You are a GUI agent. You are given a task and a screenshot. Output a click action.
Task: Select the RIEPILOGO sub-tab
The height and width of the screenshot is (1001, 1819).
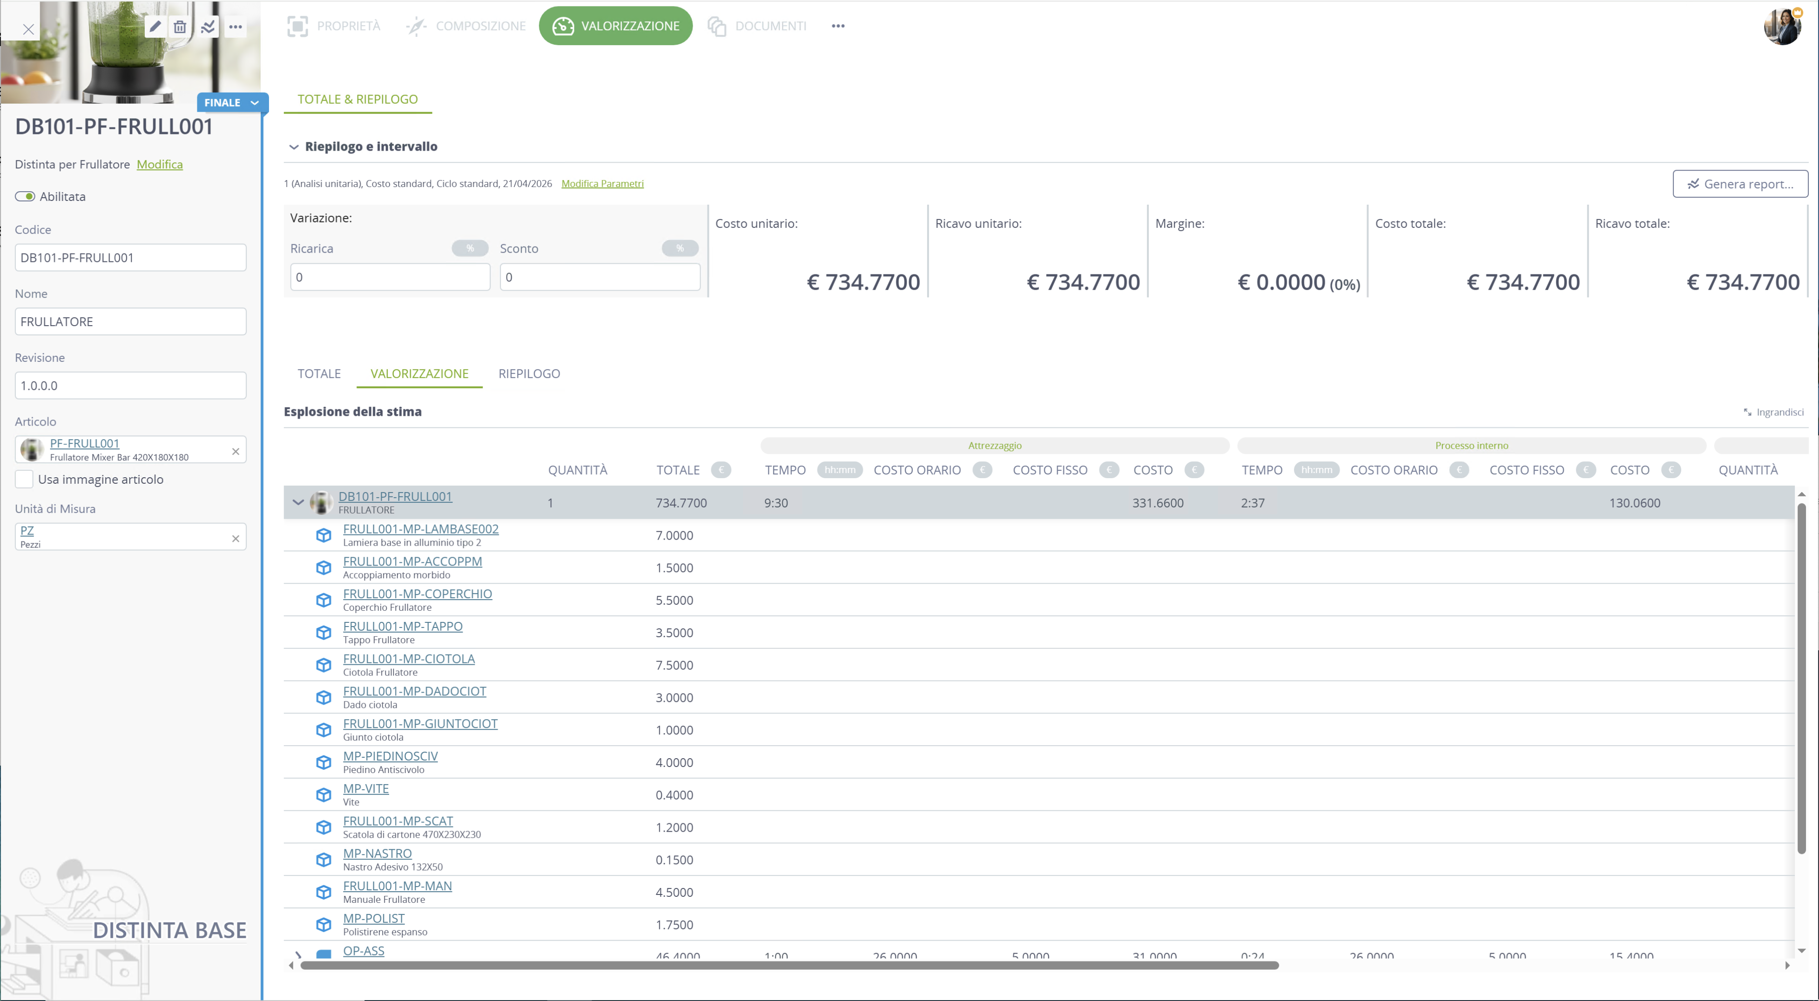click(530, 373)
